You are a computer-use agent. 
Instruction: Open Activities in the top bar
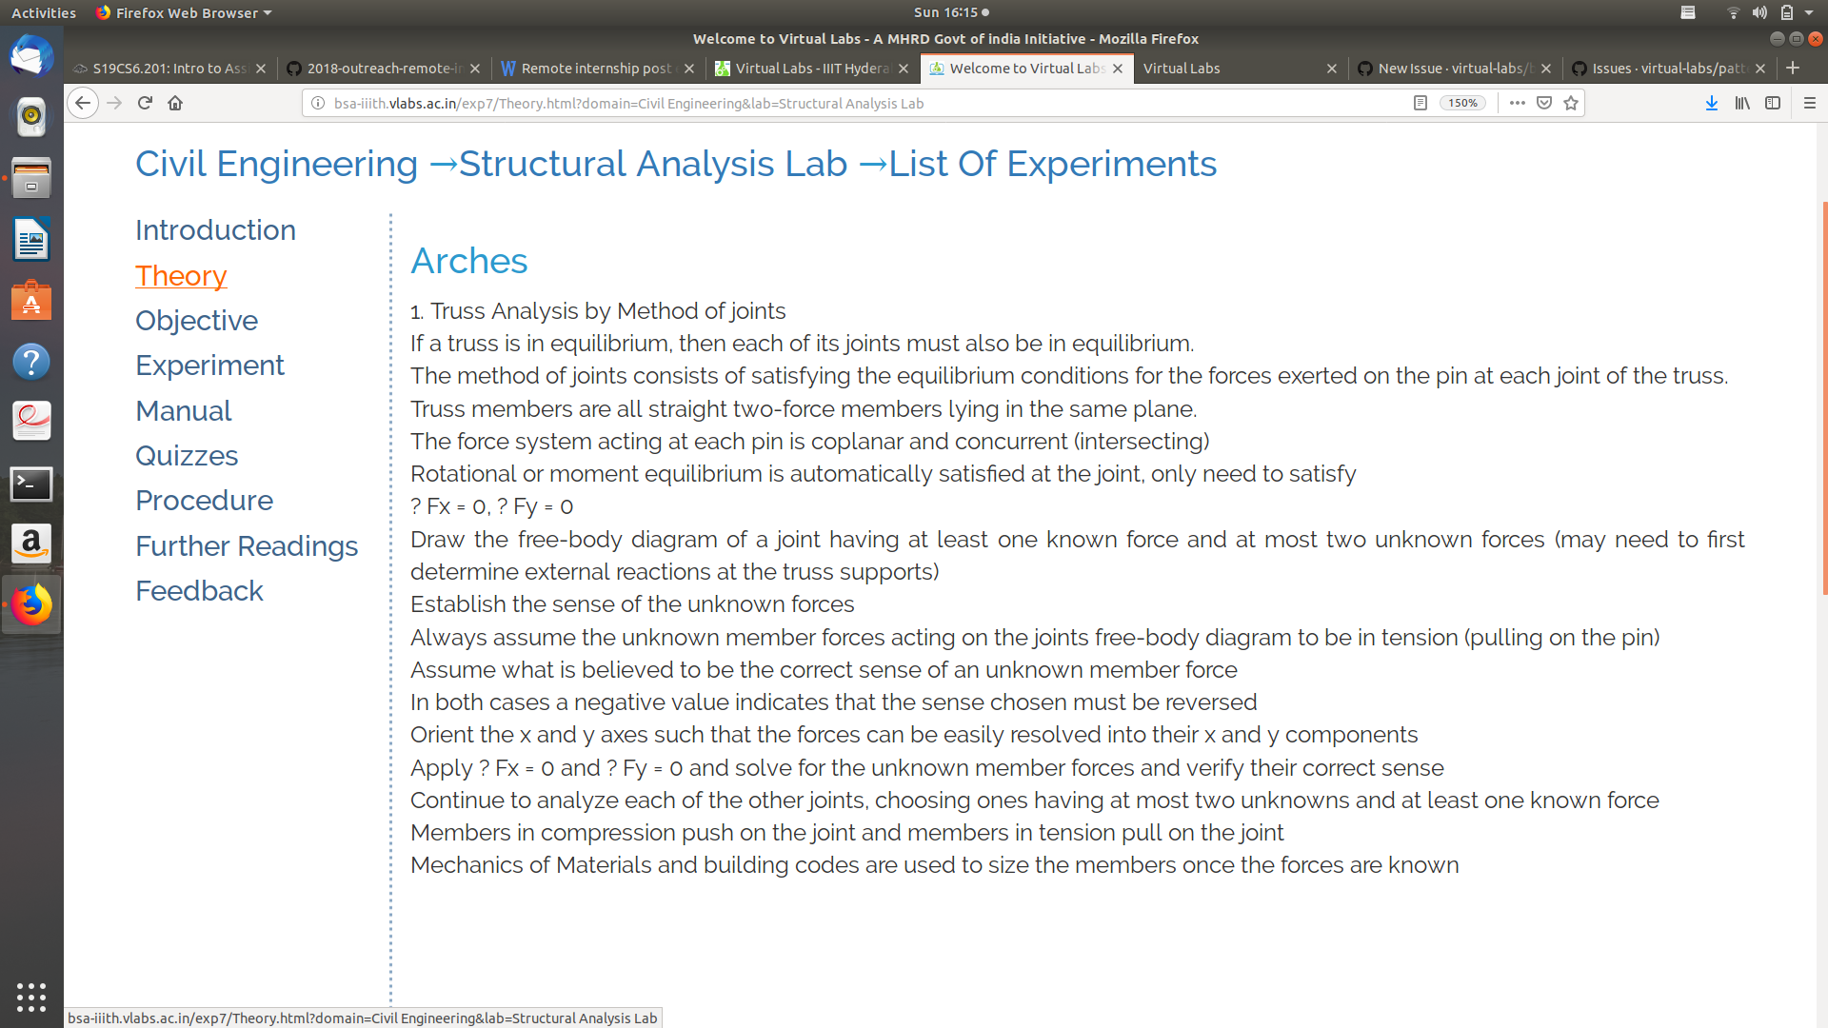[44, 12]
